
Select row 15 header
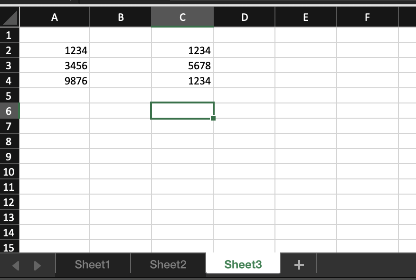coord(9,246)
